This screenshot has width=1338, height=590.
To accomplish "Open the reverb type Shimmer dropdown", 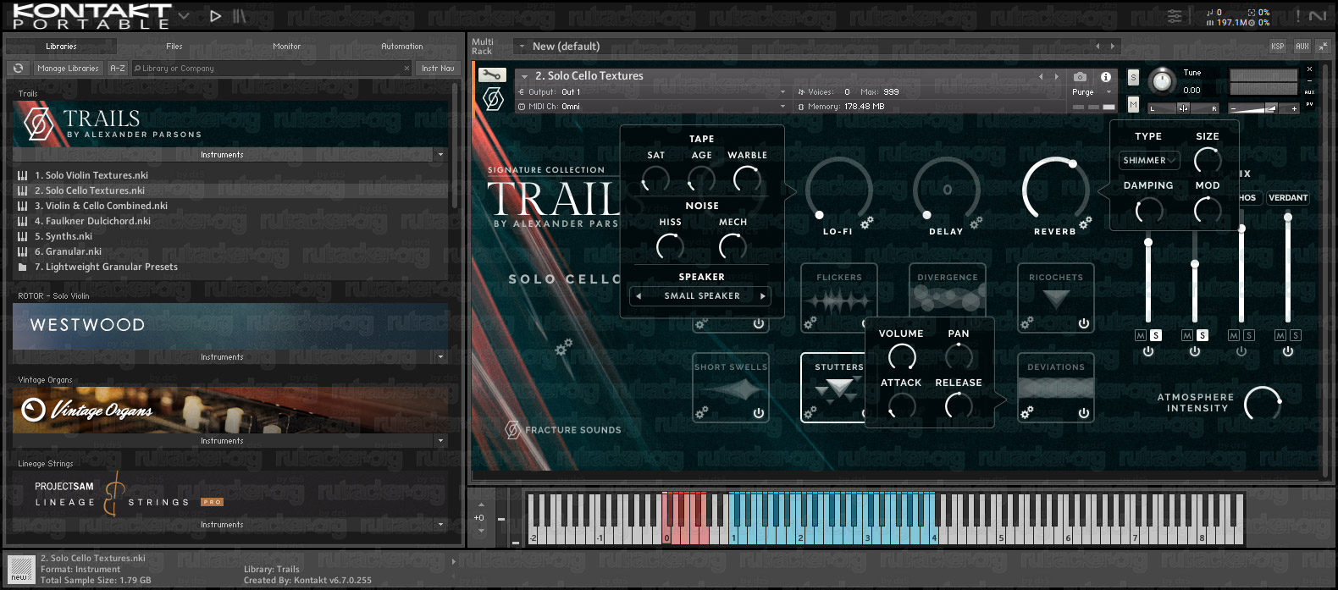I will pos(1149,160).
